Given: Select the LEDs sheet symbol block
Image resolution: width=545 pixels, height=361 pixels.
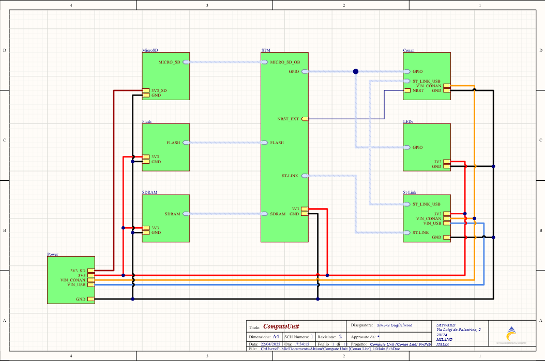Looking at the screenshot, I should pos(427,147).
